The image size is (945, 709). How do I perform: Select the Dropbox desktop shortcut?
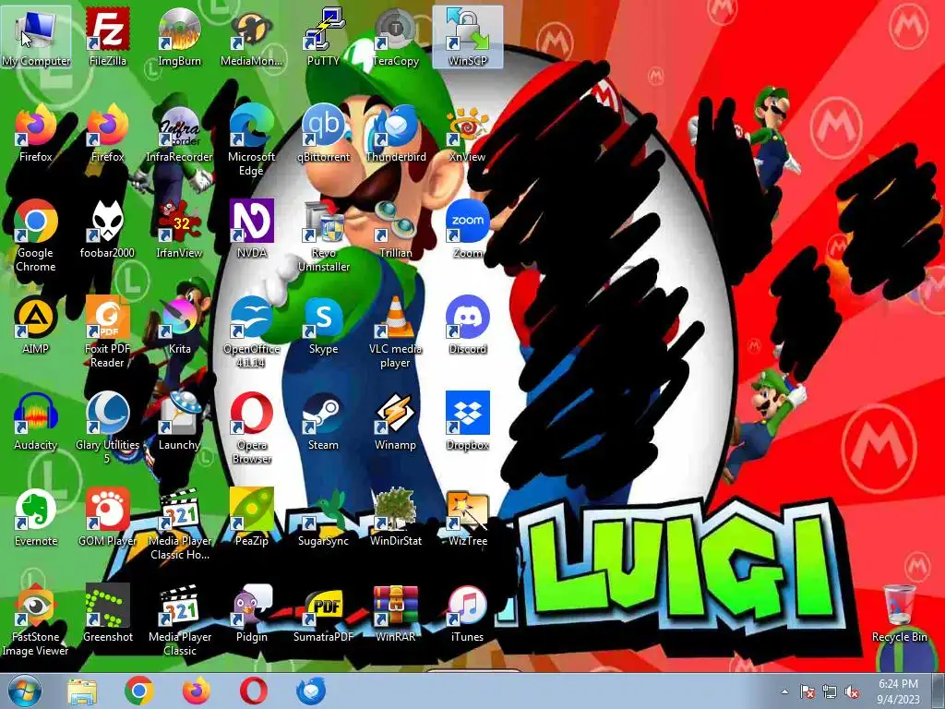coord(468,422)
